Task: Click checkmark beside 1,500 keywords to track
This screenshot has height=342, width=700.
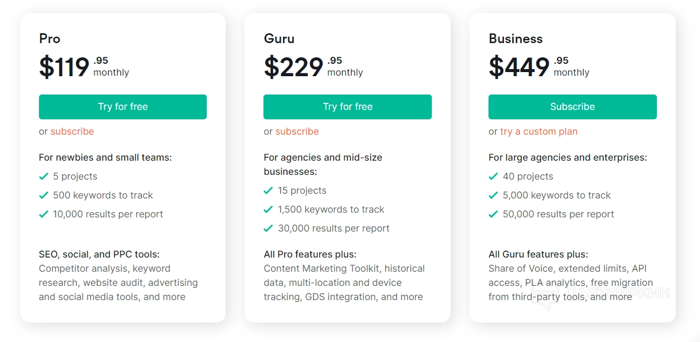Action: (268, 210)
